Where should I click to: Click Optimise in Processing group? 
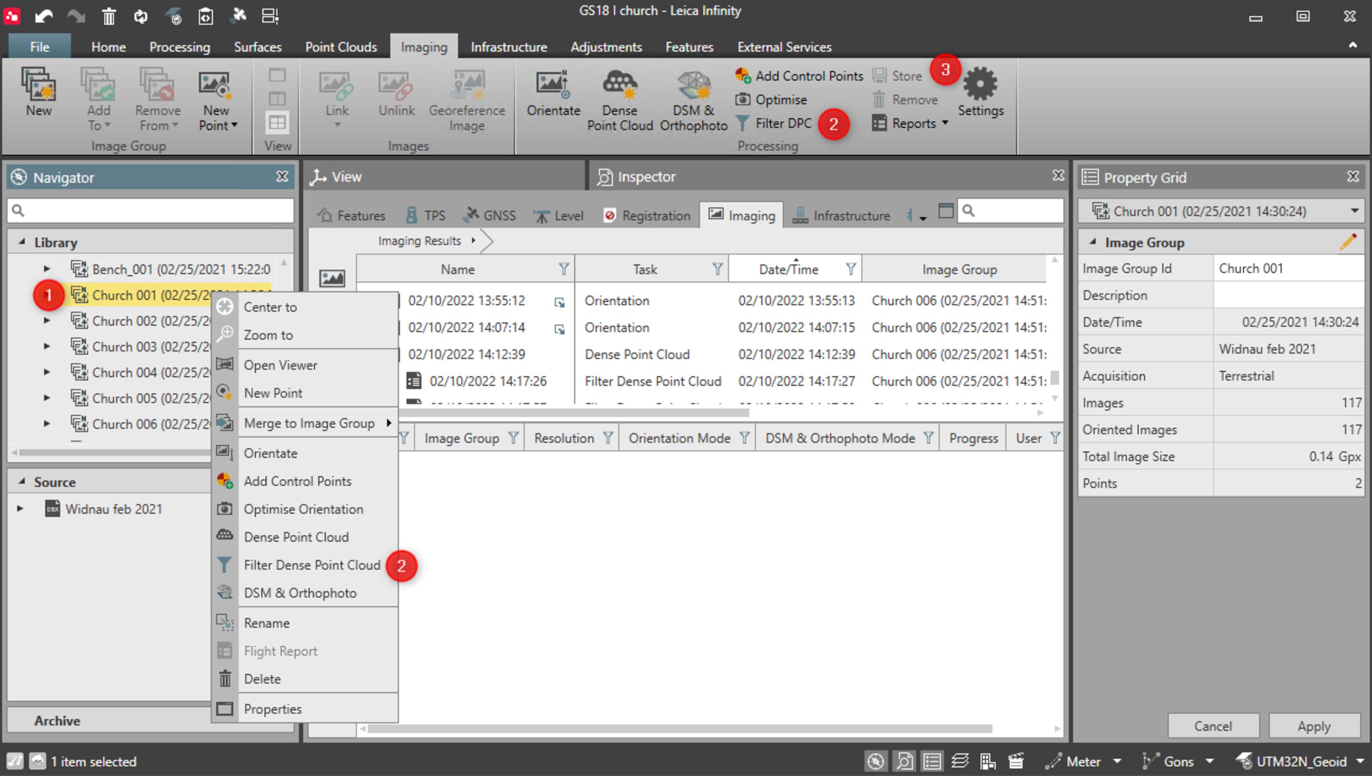pos(771,100)
